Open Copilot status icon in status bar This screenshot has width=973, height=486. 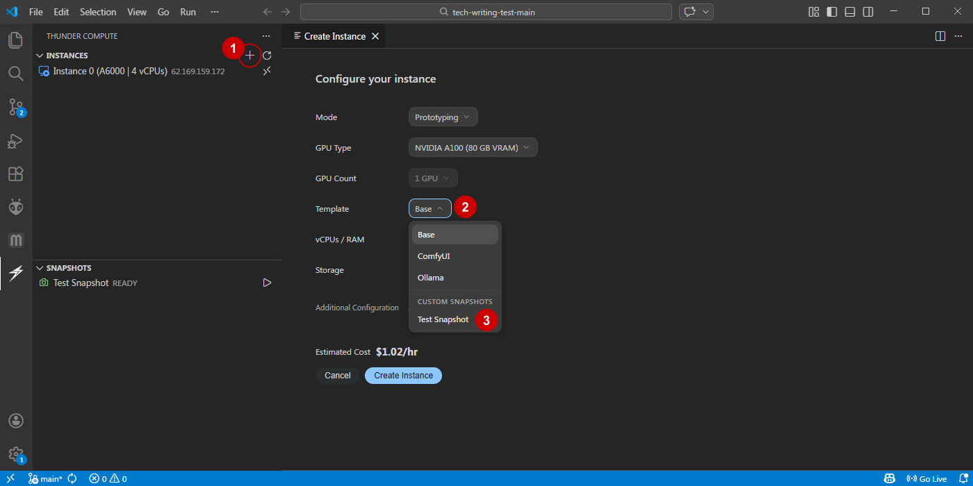(x=890, y=478)
